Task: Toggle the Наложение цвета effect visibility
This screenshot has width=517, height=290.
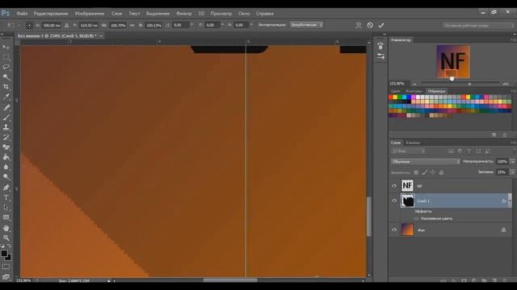Action: click(x=416, y=218)
